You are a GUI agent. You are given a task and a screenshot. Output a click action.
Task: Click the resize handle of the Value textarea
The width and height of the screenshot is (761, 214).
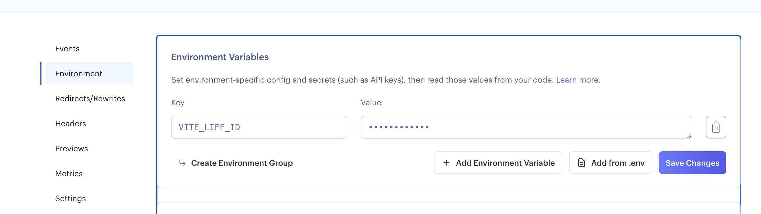(x=689, y=136)
